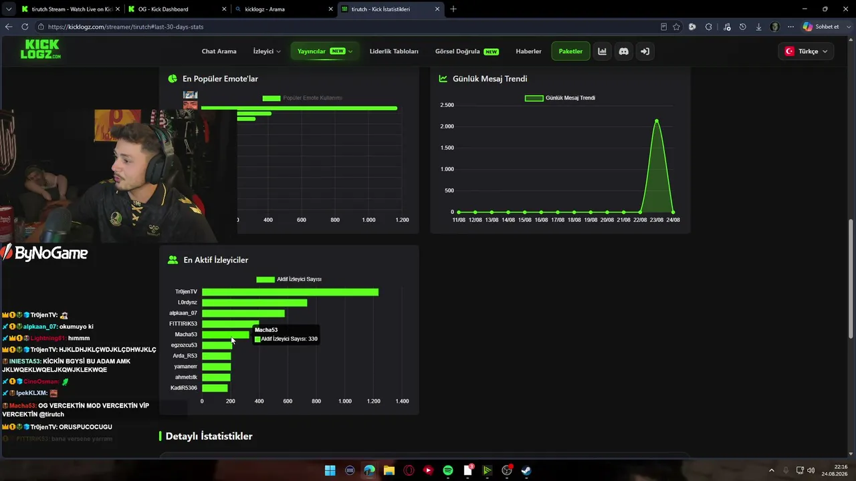Open Opera GX from the taskbar
Image resolution: width=856 pixels, height=481 pixels.
(x=409, y=470)
